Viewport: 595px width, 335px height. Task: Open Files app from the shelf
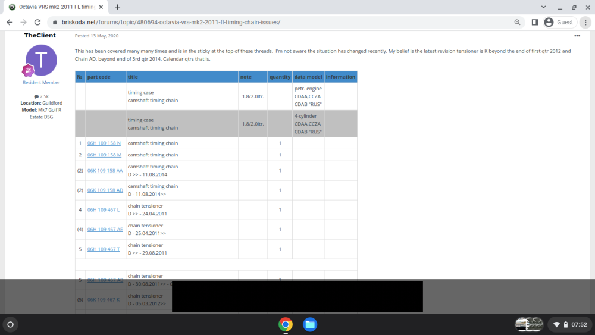pyautogui.click(x=310, y=325)
